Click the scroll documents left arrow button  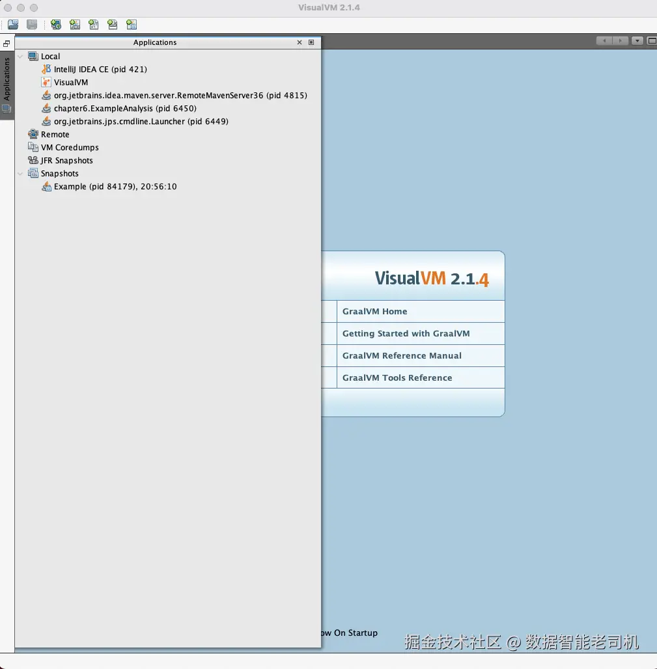(x=604, y=41)
